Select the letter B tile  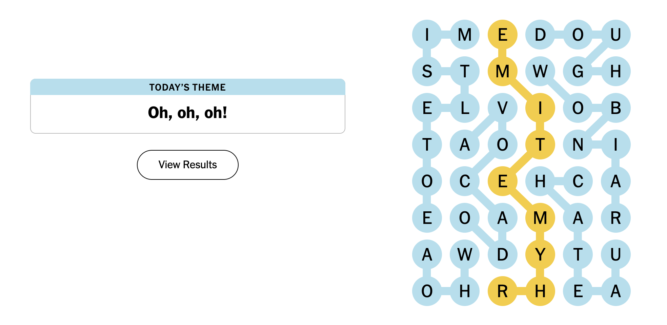pyautogui.click(x=615, y=108)
